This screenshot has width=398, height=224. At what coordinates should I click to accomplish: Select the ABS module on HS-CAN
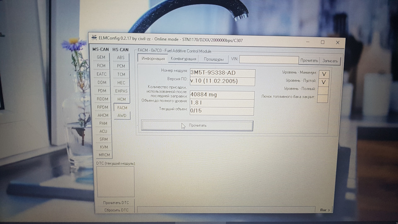click(121, 58)
